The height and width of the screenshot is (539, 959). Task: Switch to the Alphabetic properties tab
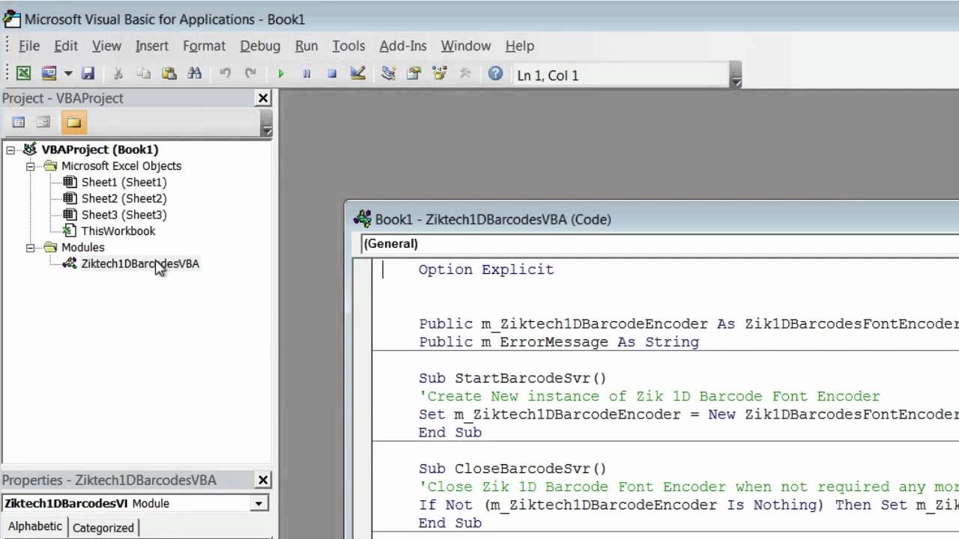tap(35, 526)
